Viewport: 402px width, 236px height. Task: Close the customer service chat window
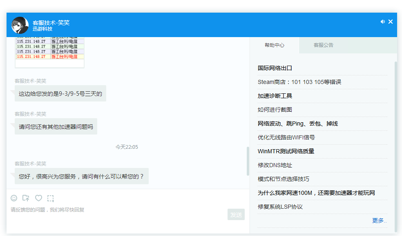tap(391, 22)
